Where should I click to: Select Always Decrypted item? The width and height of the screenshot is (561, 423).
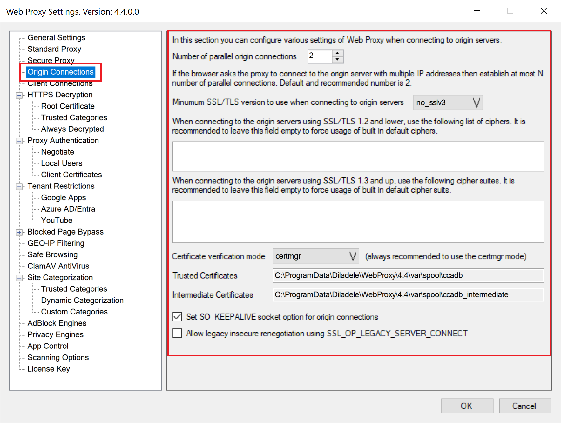pyautogui.click(x=72, y=129)
